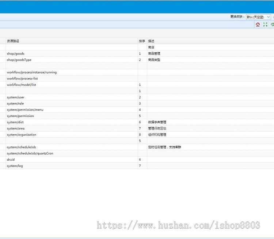The image size is (274, 239).
Task: Select the system/permission/menu path cell
Action: (72, 110)
